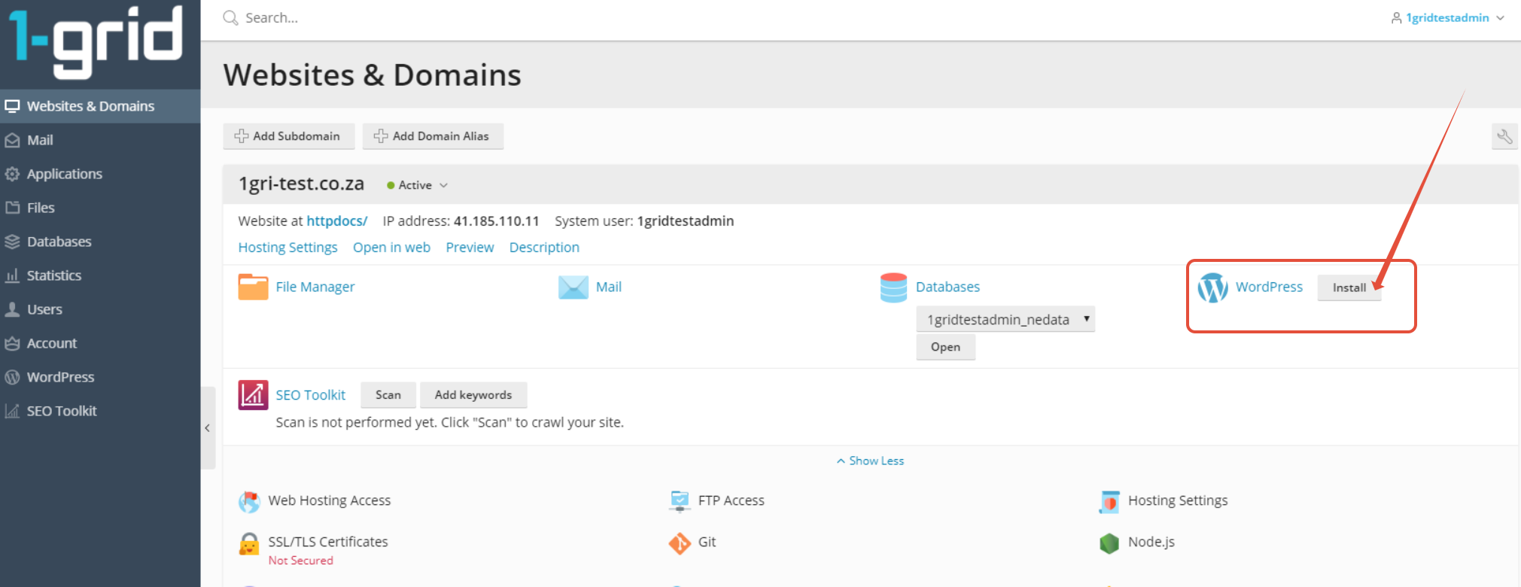Click the Node.js hexagon icon
Viewport: 1521px width, 587px height.
point(1109,543)
